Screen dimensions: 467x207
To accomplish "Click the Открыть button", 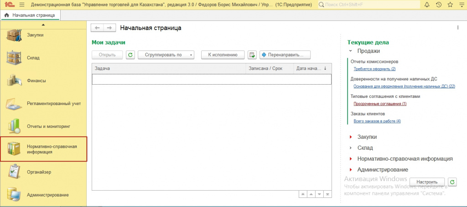I will 107,55.
